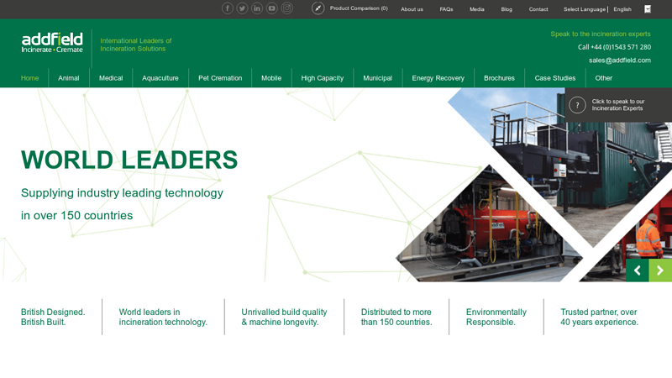Open the About us page

(x=412, y=9)
